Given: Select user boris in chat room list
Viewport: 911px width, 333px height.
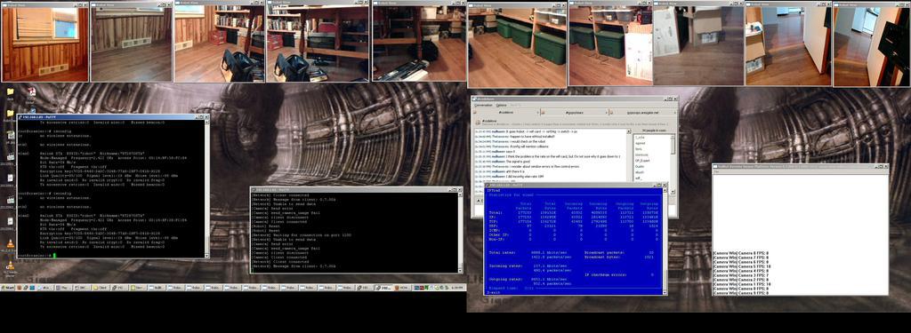Looking at the screenshot, I should (x=639, y=148).
